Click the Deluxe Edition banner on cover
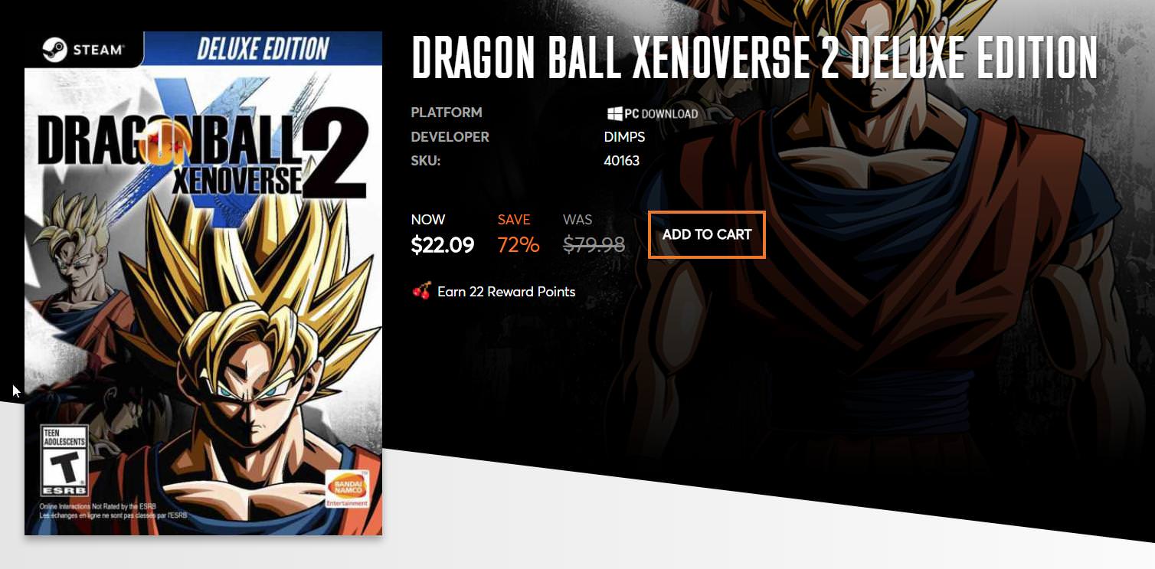The width and height of the screenshot is (1155, 569). 263,48
